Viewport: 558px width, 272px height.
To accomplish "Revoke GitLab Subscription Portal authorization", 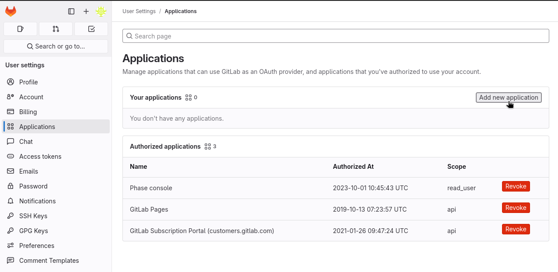I will click(x=516, y=229).
